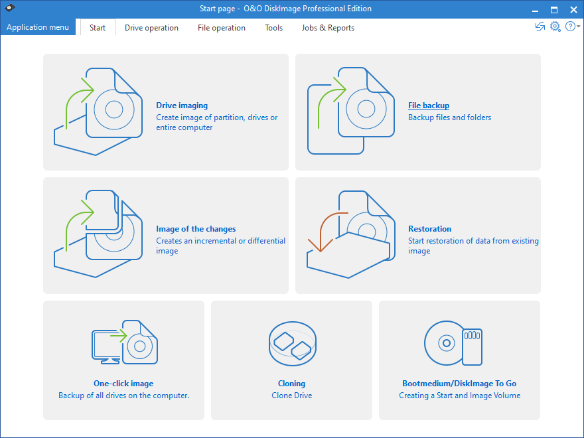Click the help question mark icon

point(571,27)
